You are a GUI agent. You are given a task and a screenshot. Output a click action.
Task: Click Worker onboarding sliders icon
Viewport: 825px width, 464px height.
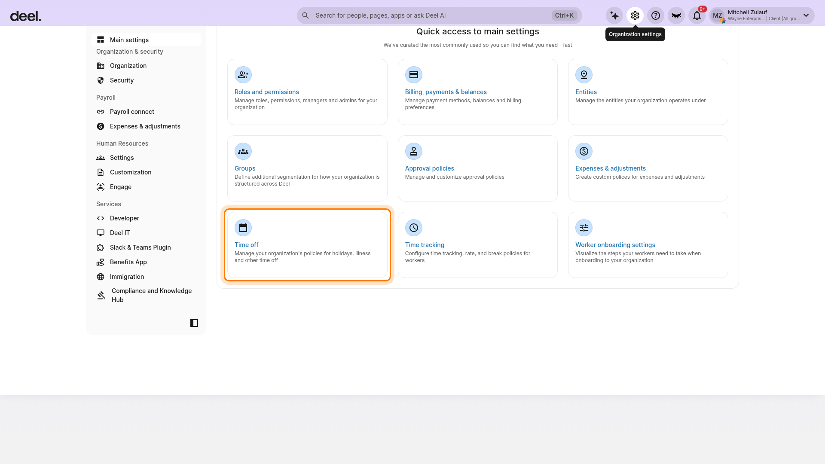[584, 228]
